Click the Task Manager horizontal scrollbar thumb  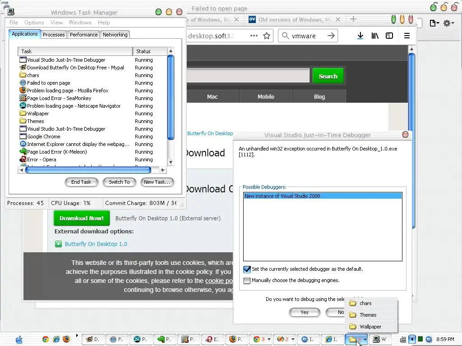pyautogui.click(x=88, y=170)
